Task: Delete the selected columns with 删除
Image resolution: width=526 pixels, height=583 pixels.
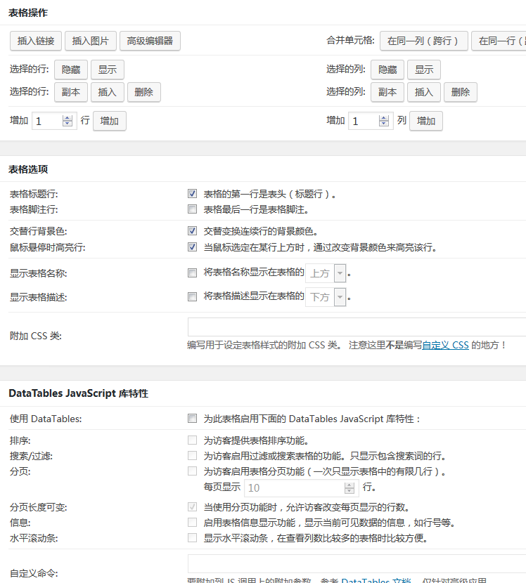Action: [x=461, y=92]
